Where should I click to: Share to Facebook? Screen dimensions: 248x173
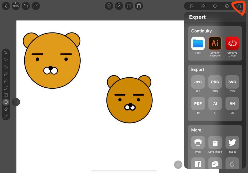coord(198,163)
